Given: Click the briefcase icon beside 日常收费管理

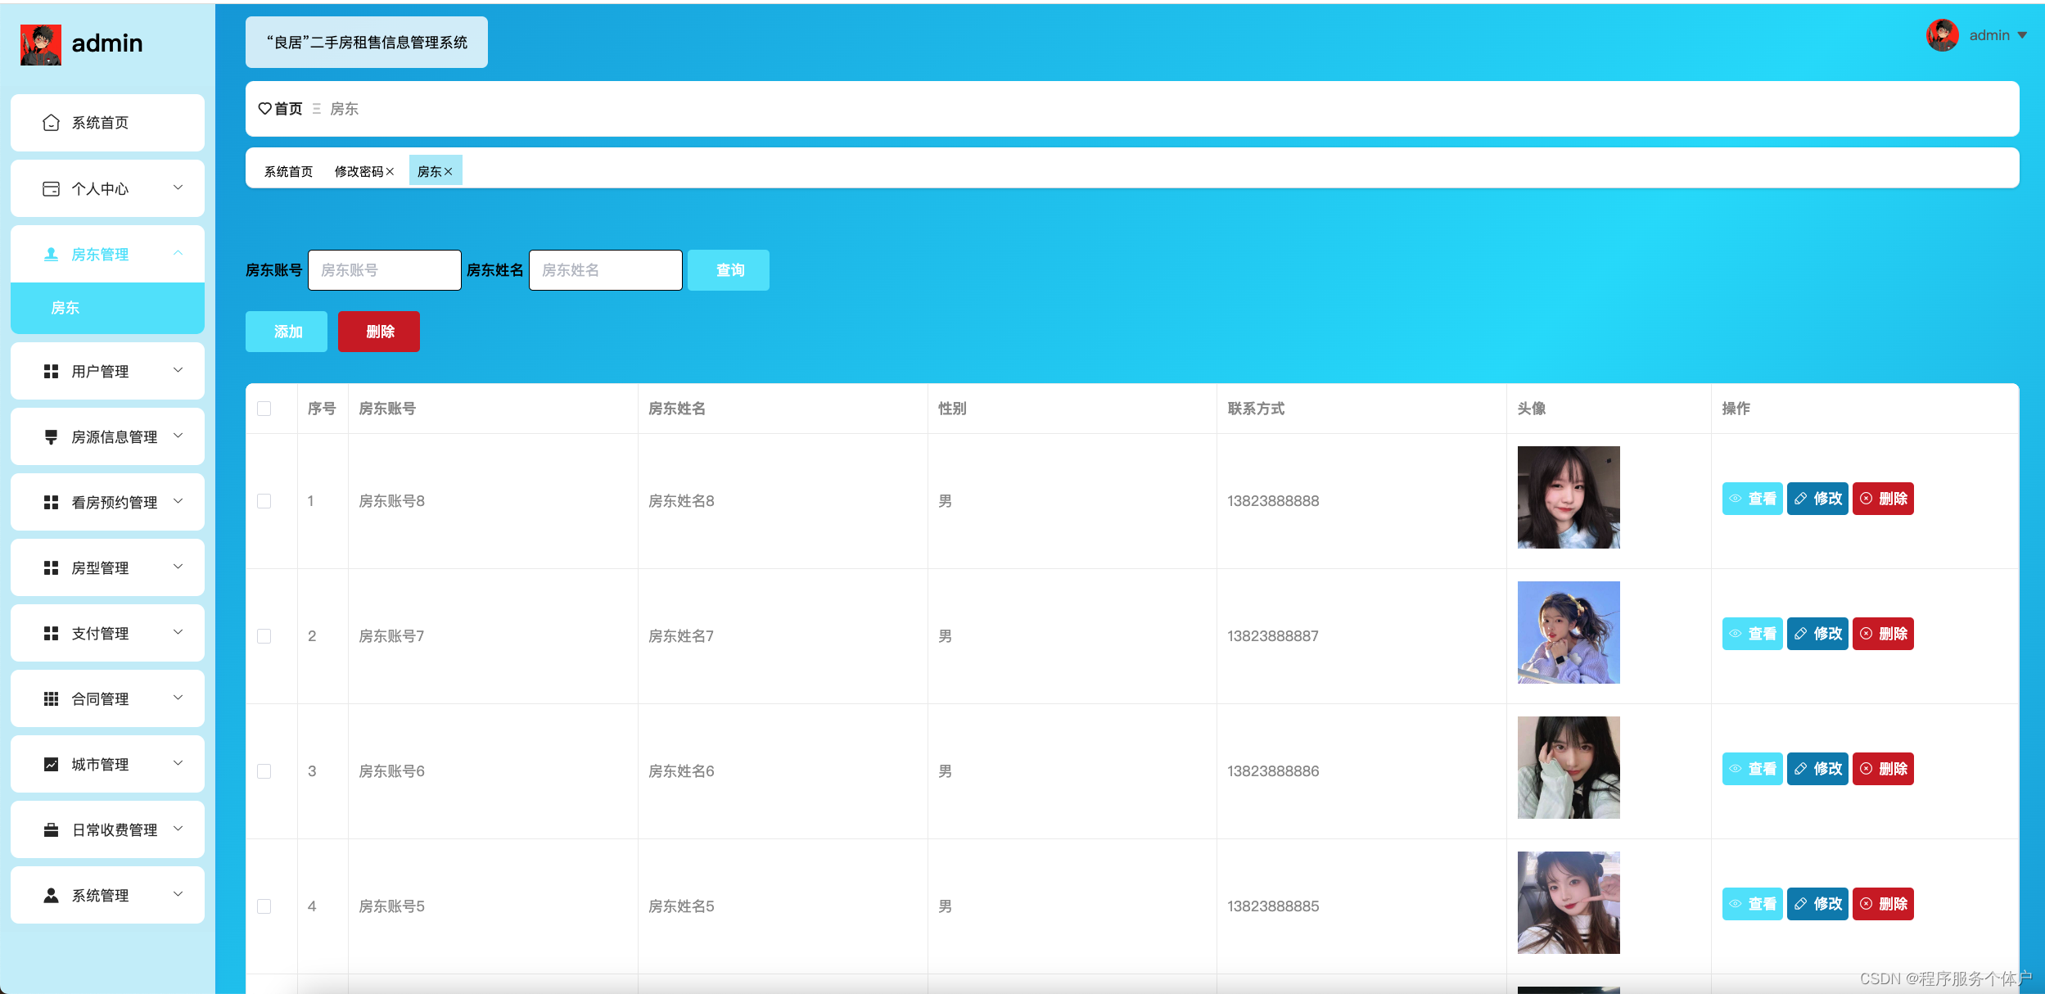Looking at the screenshot, I should click(51, 830).
